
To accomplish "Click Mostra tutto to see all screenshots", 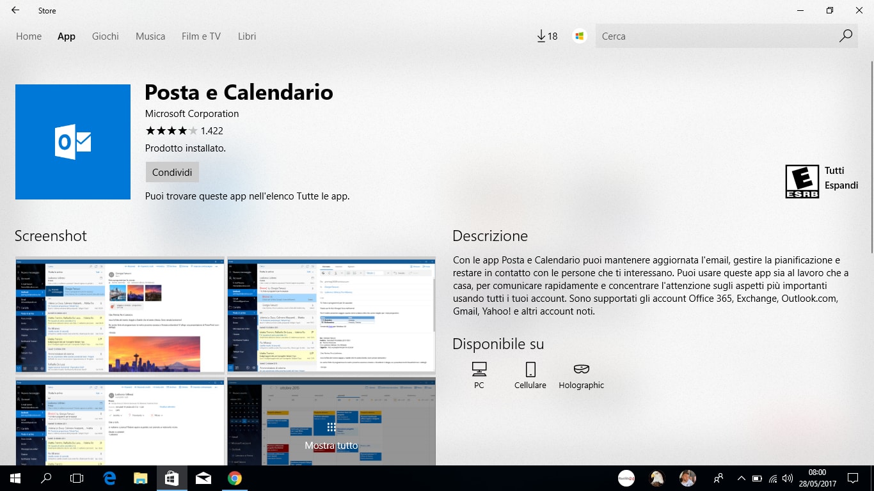I will coord(331,446).
